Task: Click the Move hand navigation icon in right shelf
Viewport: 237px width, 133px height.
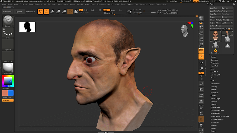Action: point(201,89)
